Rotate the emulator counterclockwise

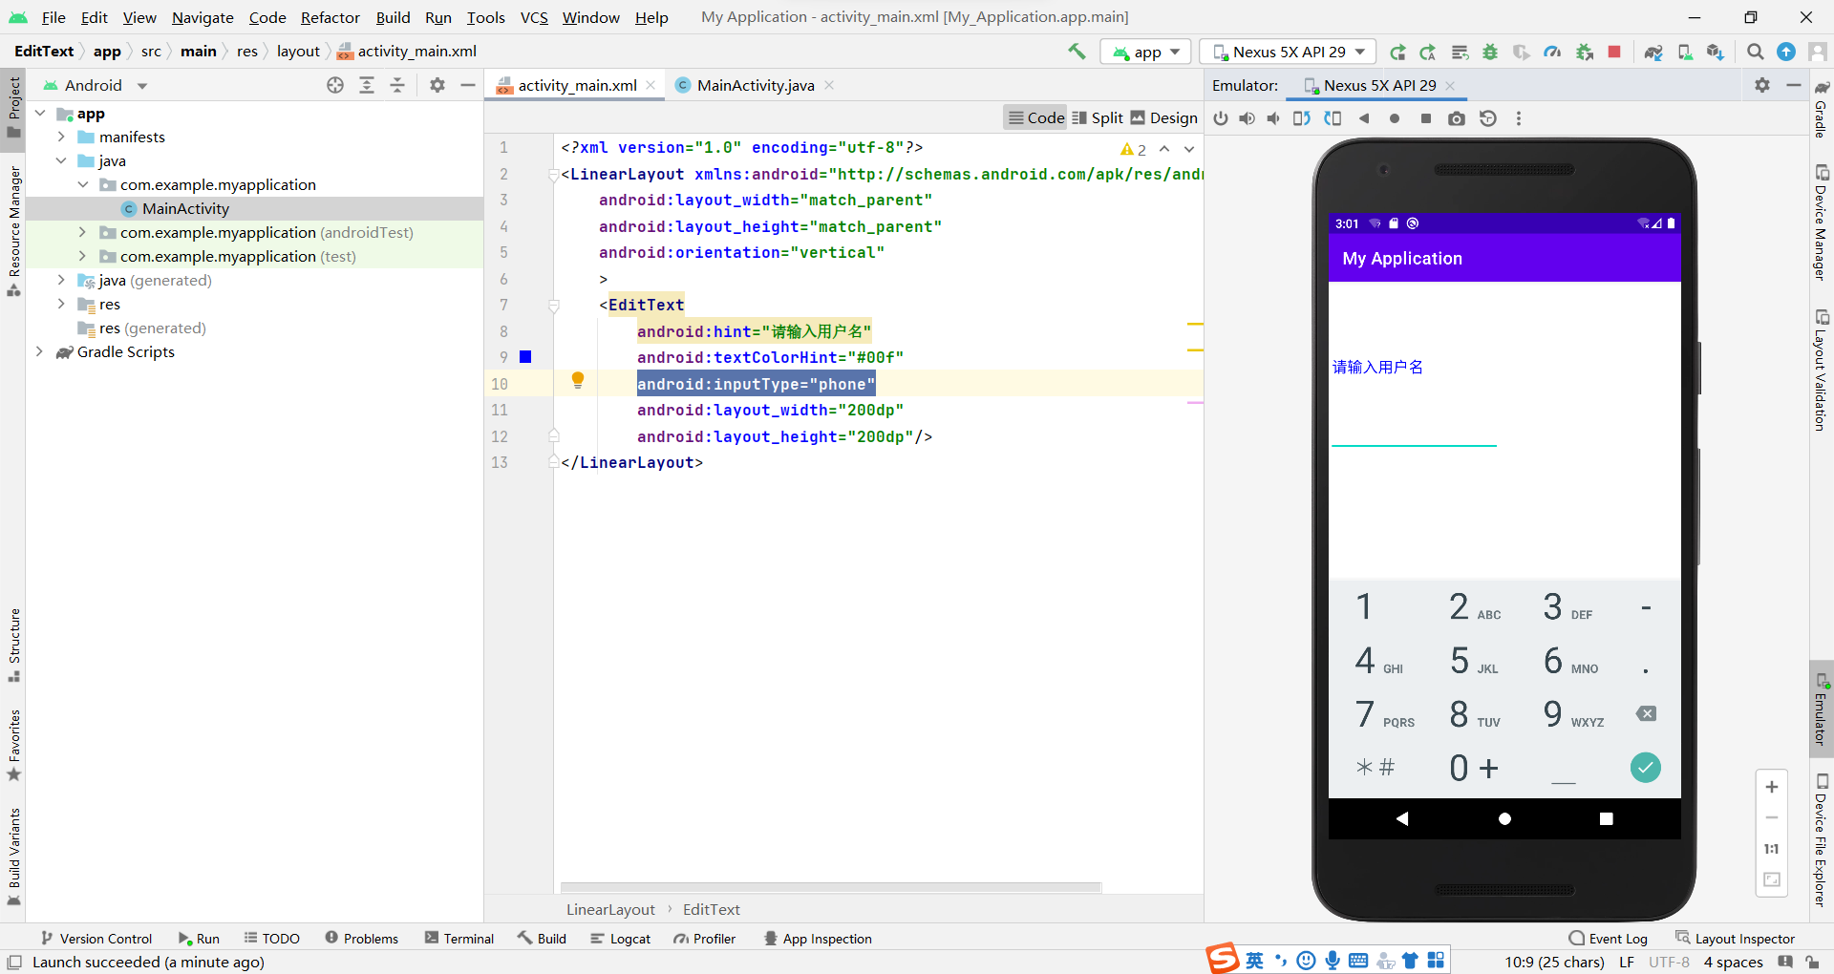1301,118
